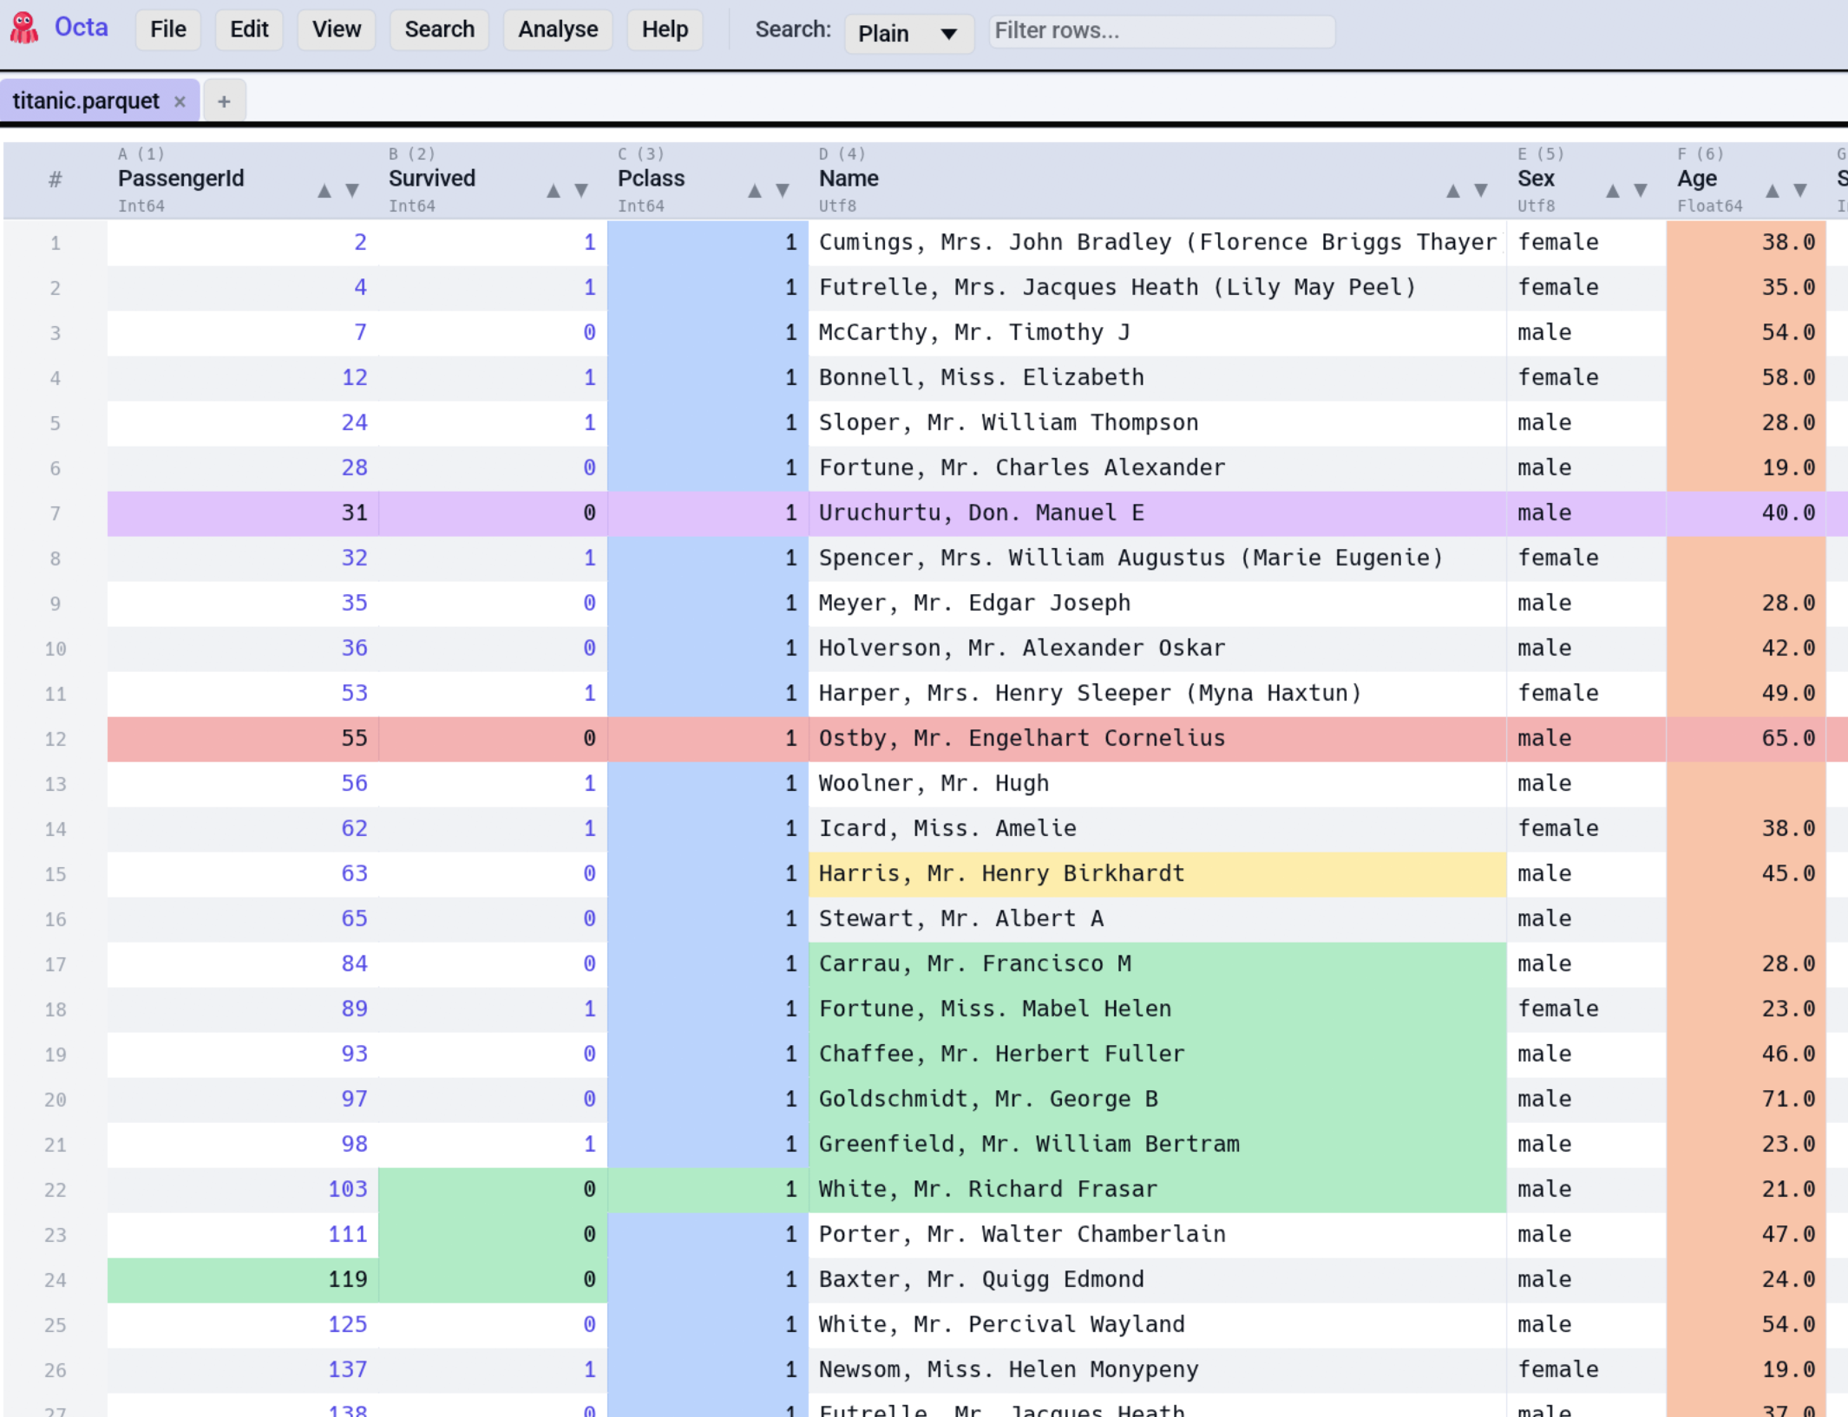Screen dimensions: 1848x1417
Task: Select row number 12
Action: coord(56,739)
